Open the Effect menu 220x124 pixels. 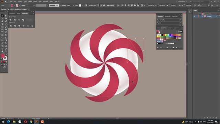(35, 2)
